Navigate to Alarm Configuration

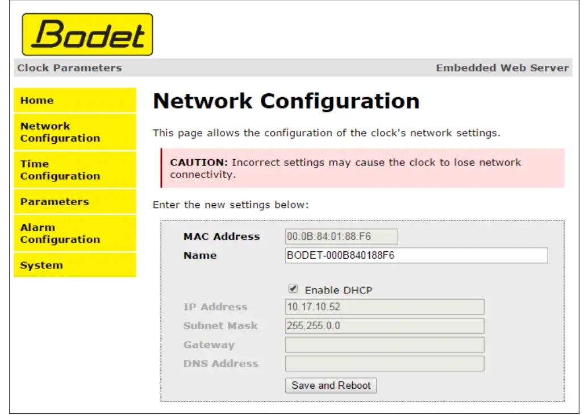(74, 234)
